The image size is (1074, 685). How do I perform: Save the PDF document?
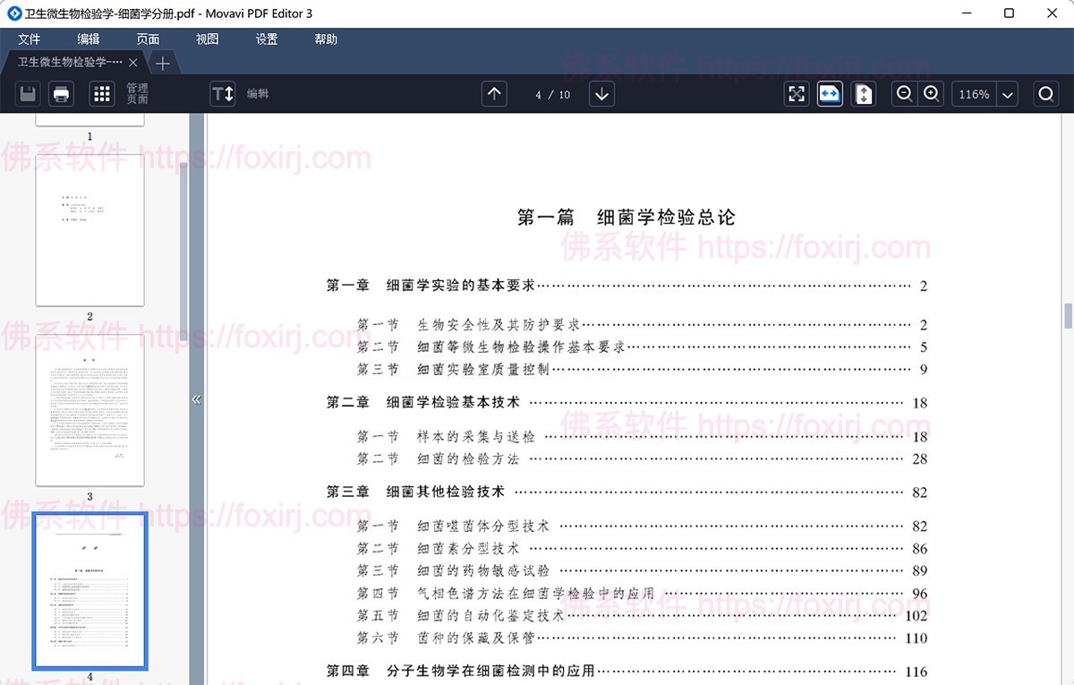pyautogui.click(x=28, y=93)
